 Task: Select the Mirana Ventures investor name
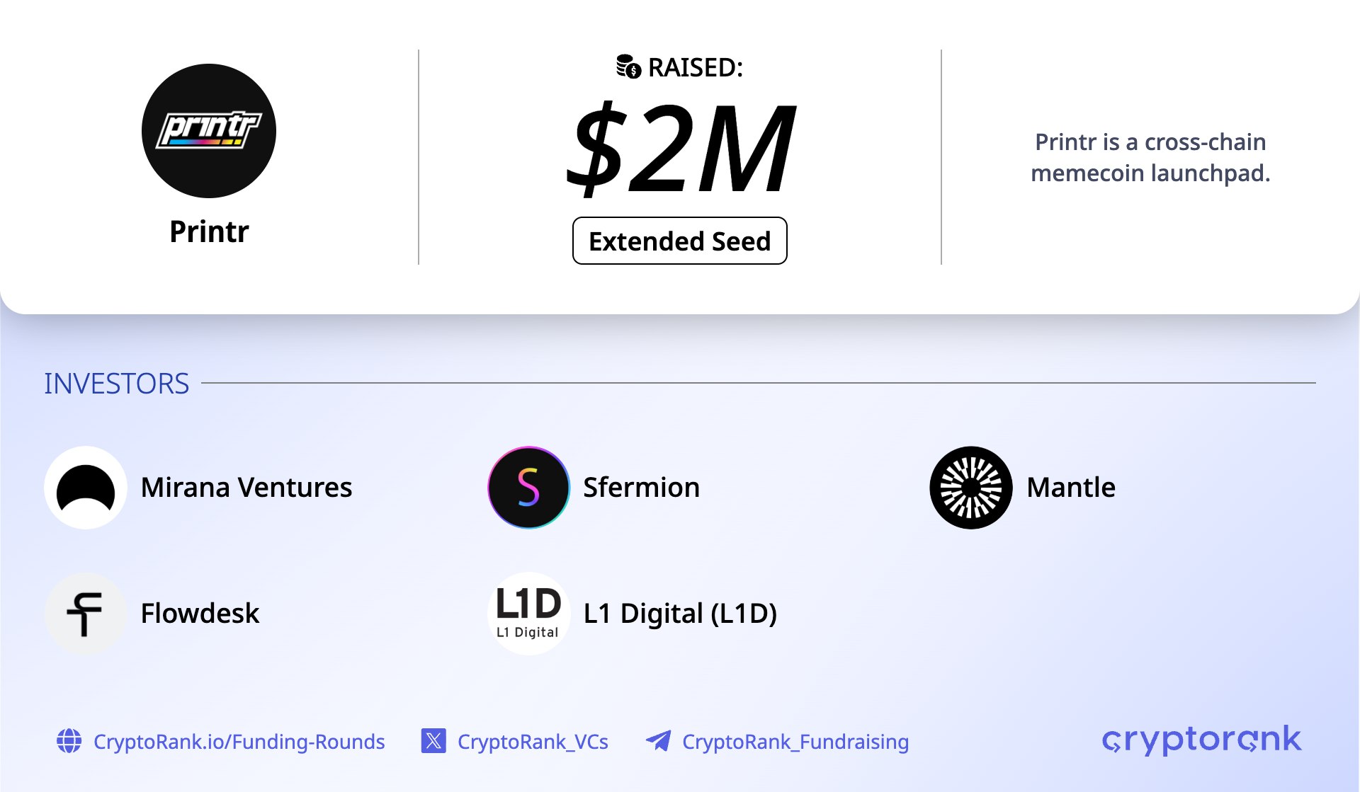[246, 488]
